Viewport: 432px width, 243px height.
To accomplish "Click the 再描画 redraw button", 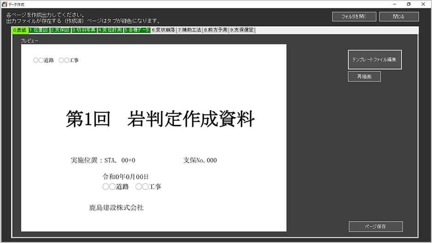I will pos(364,77).
